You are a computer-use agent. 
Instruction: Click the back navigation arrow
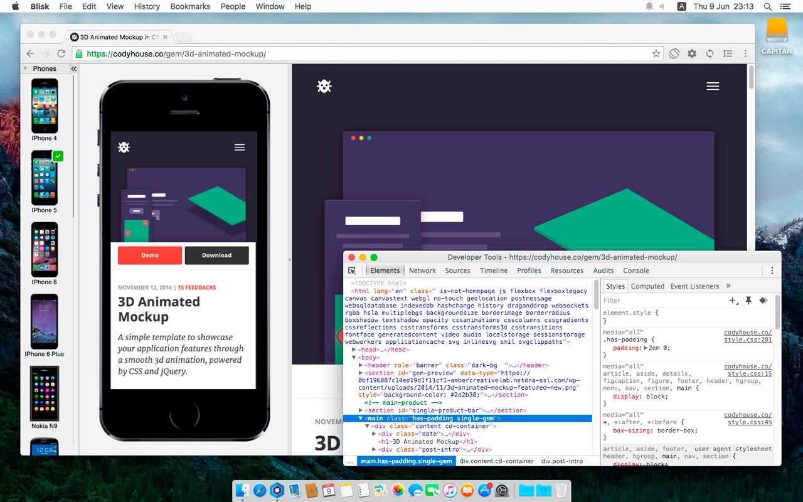coord(30,53)
